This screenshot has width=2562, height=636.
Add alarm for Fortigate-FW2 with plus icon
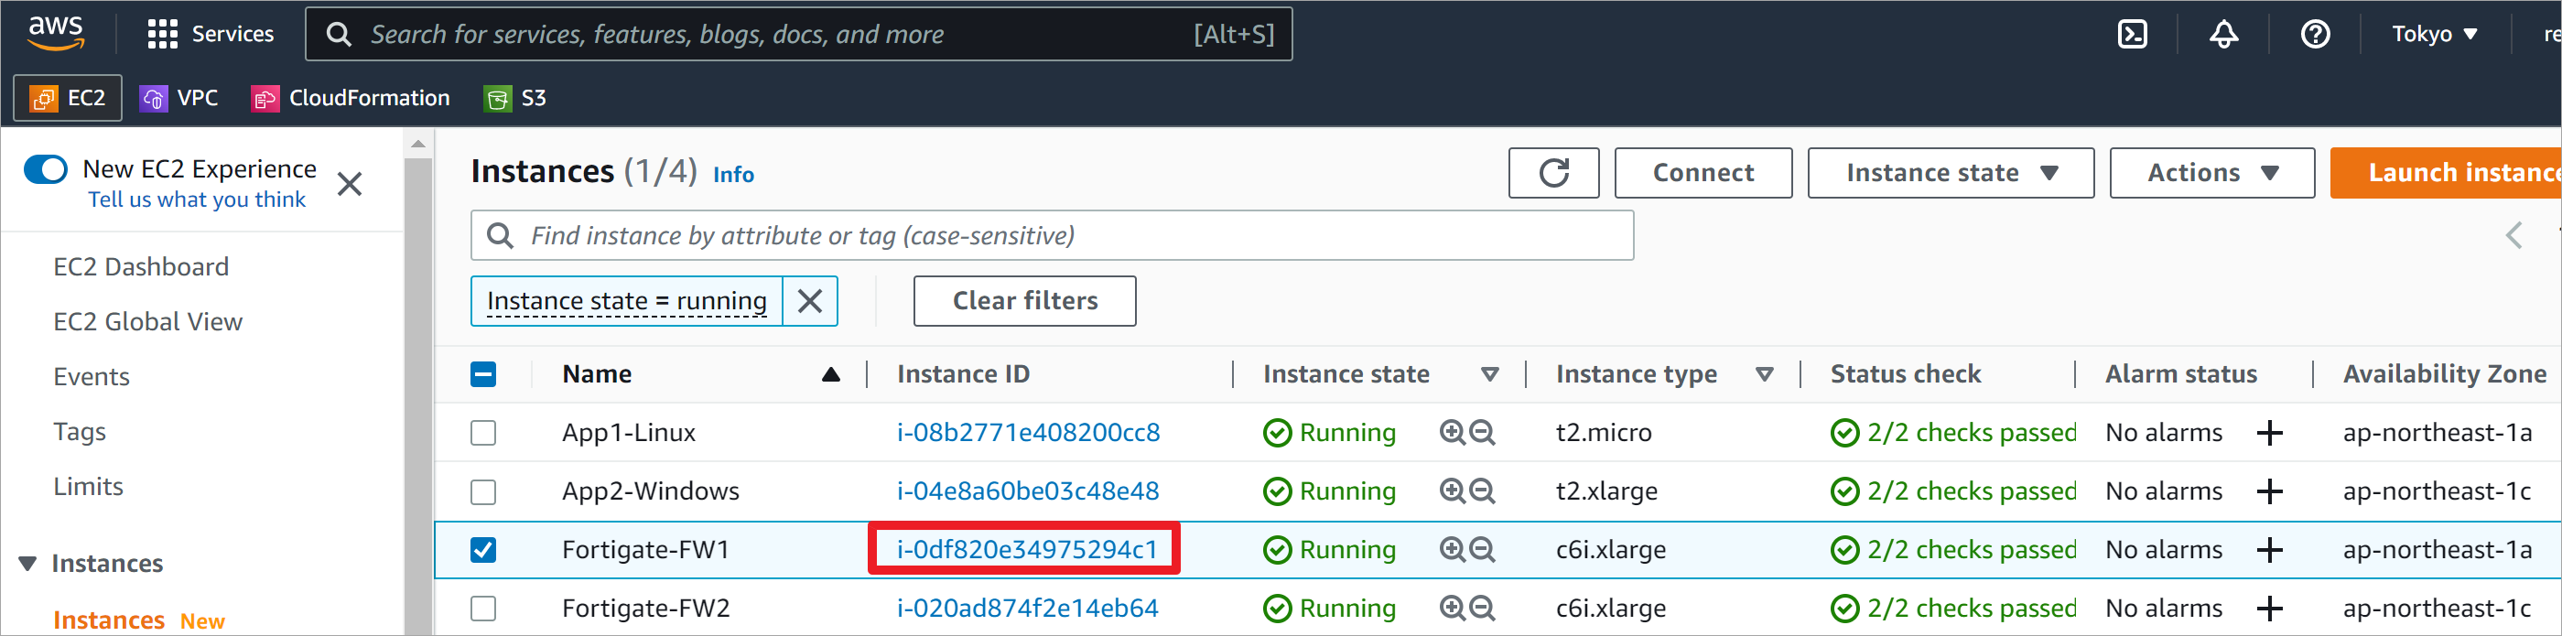(2268, 609)
